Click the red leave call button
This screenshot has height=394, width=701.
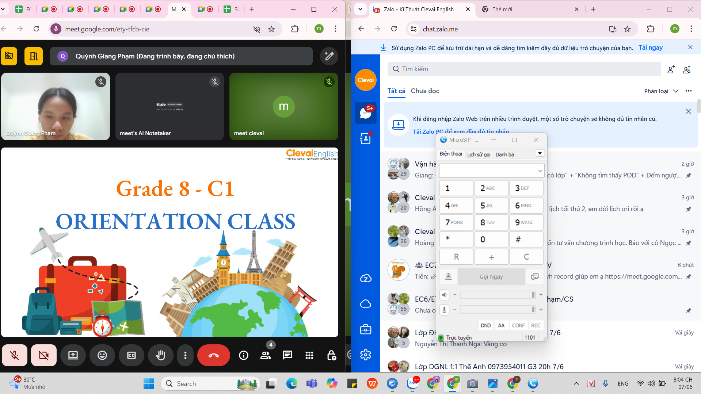[x=214, y=355]
